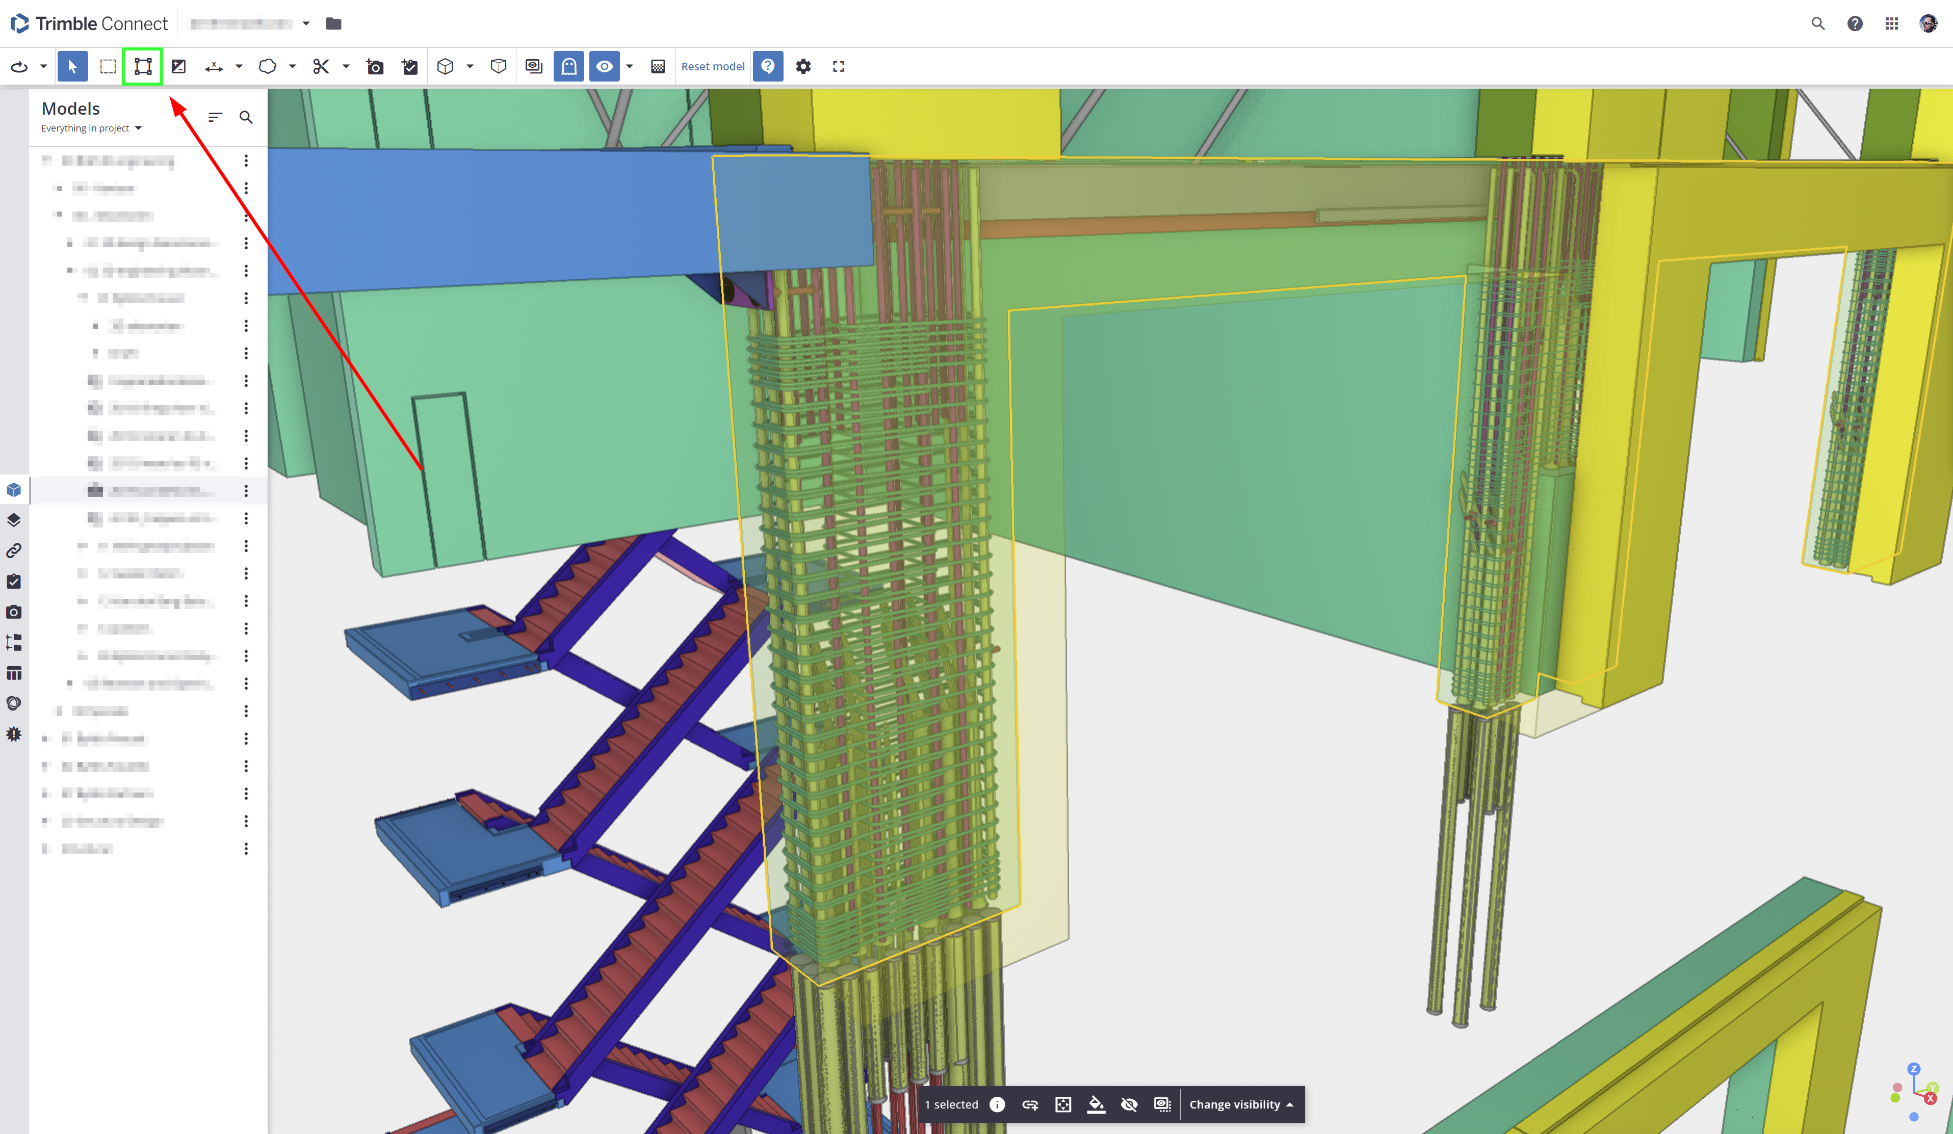
Task: Toggle ghost mode in the toolbar
Action: tap(569, 67)
